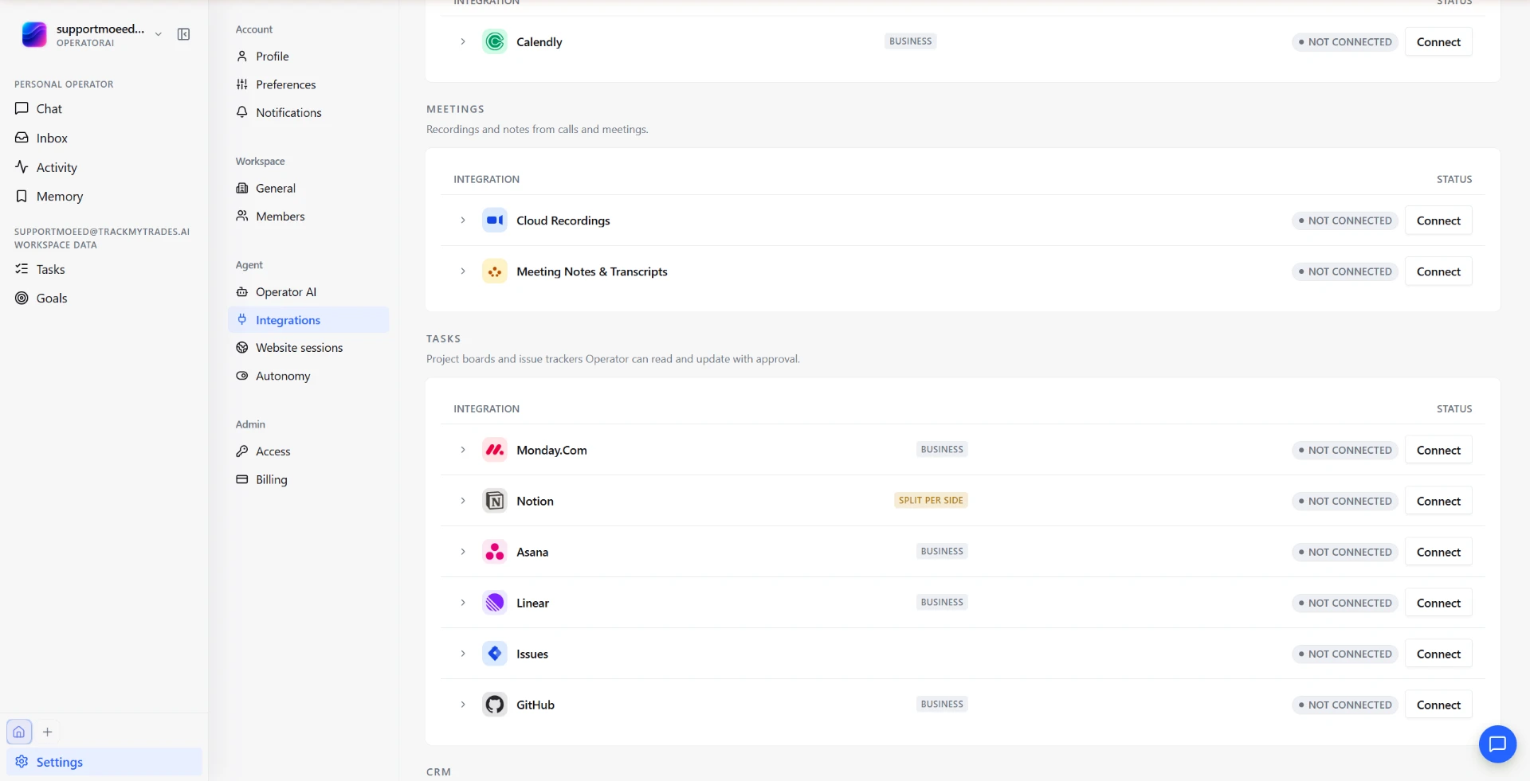Viewport: 1530px width, 781px height.
Task: Click the home workspace icon
Action: 19,732
